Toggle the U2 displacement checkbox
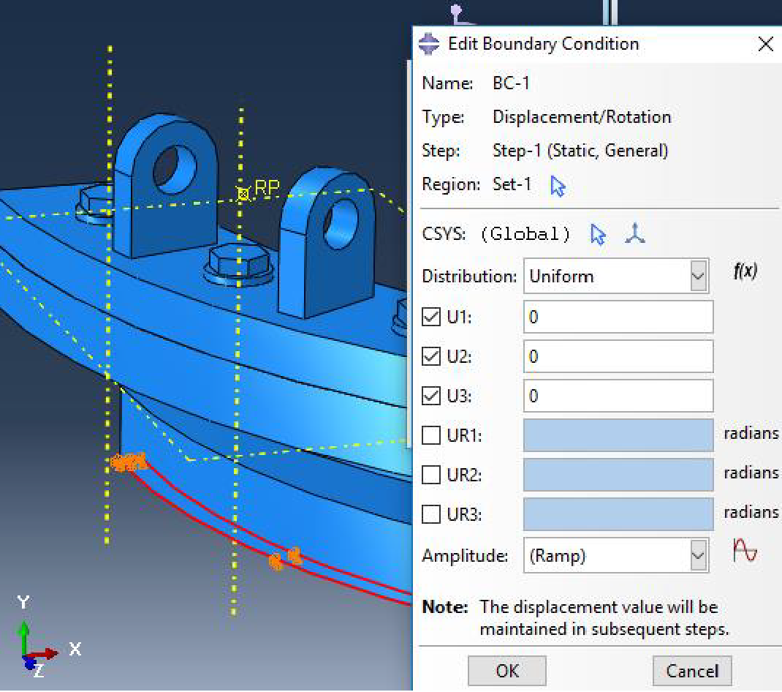Viewport: 782px width, 692px height. [x=431, y=356]
